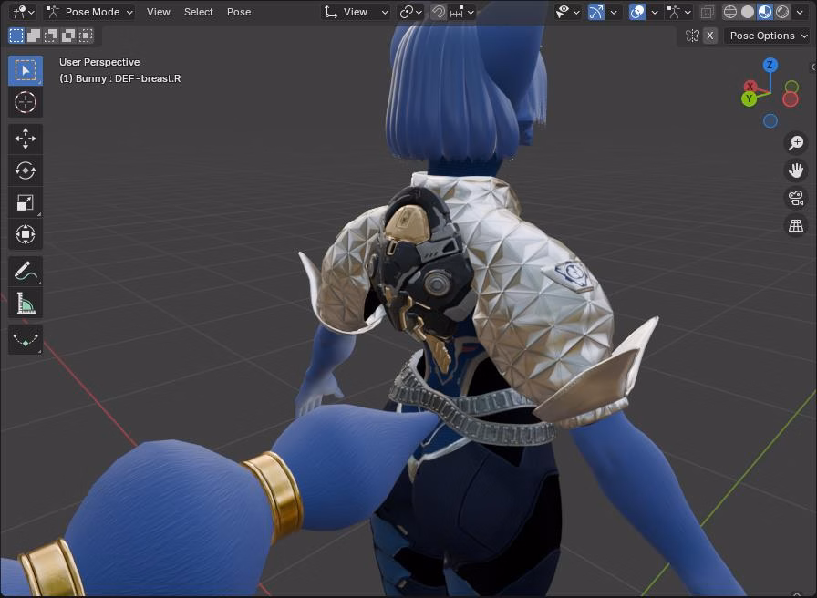Viewport: 817px width, 598px height.
Task: Set selection mode to intersect selection
Action: (86, 36)
